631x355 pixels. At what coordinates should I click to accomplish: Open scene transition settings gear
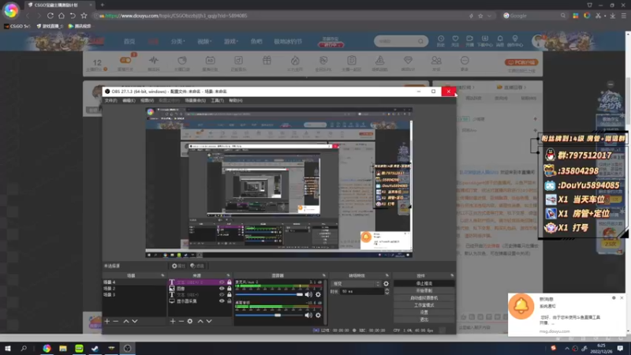(x=386, y=284)
